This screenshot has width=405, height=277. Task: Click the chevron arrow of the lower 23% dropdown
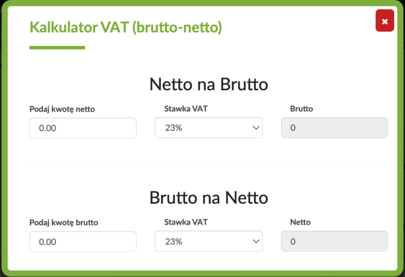tap(256, 241)
